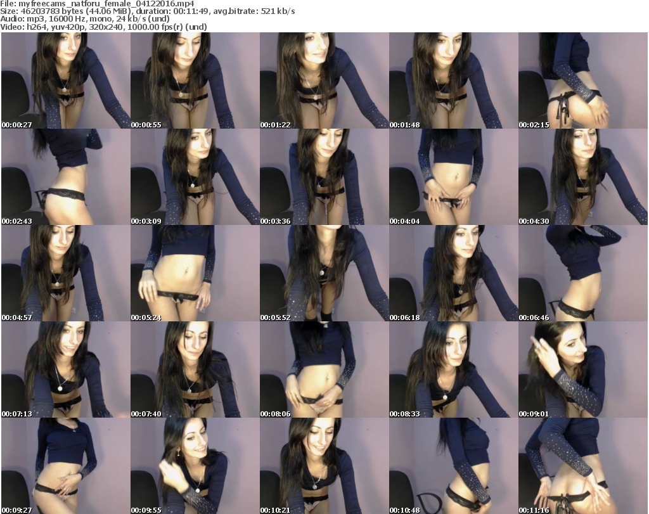The height and width of the screenshot is (514, 649).
Task: Open the frame stamped 00:04:30
Action: pos(583,177)
